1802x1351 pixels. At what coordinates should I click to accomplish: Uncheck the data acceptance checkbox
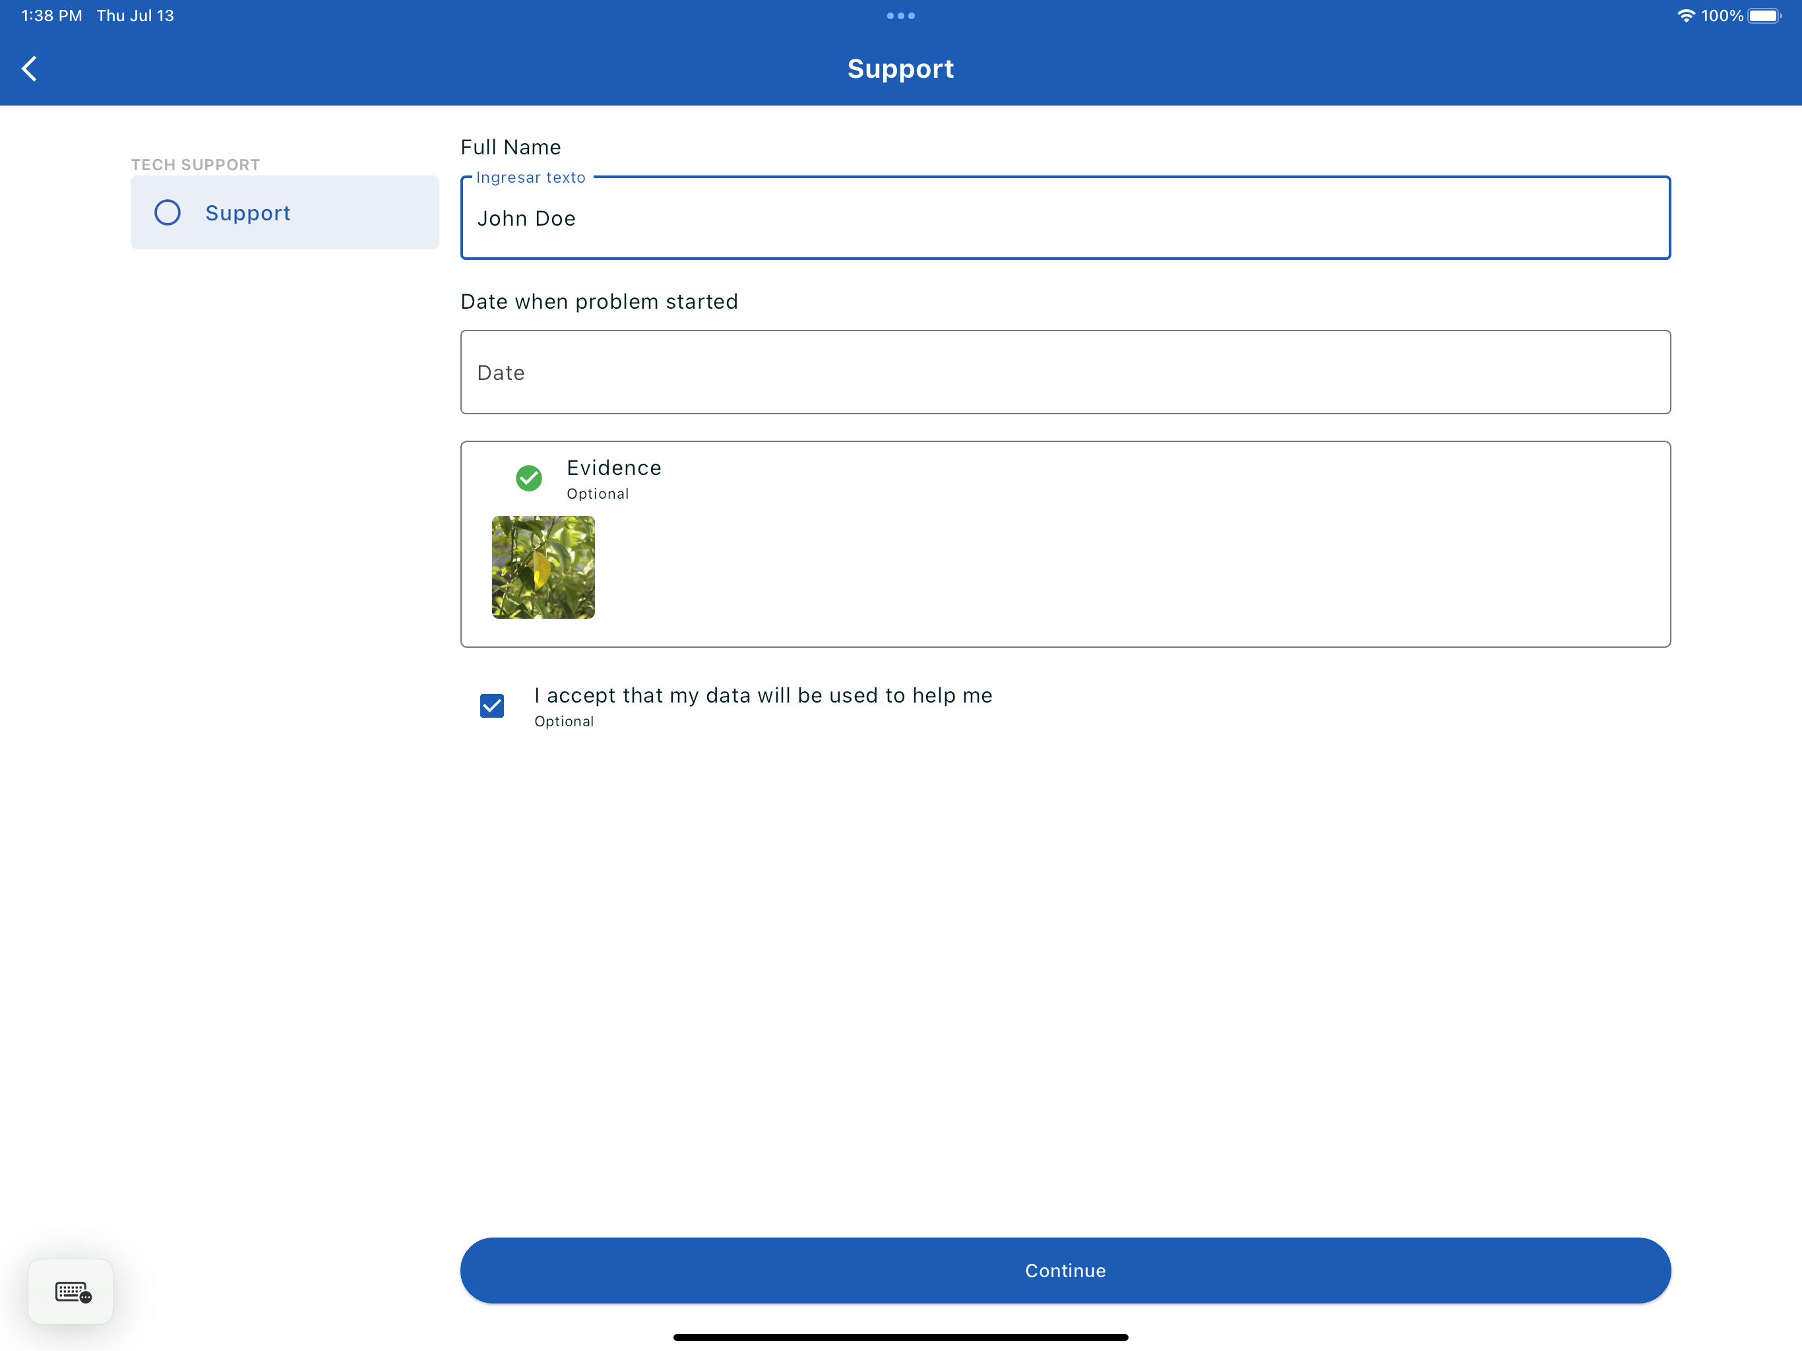492,706
